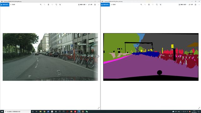Viewport: 201px width, 113px height.
Task: Share the street photo from left window
Action: [90, 5]
